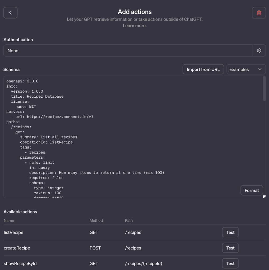Open authentication settings gear icon
This screenshot has height=270, width=269.
click(259, 51)
